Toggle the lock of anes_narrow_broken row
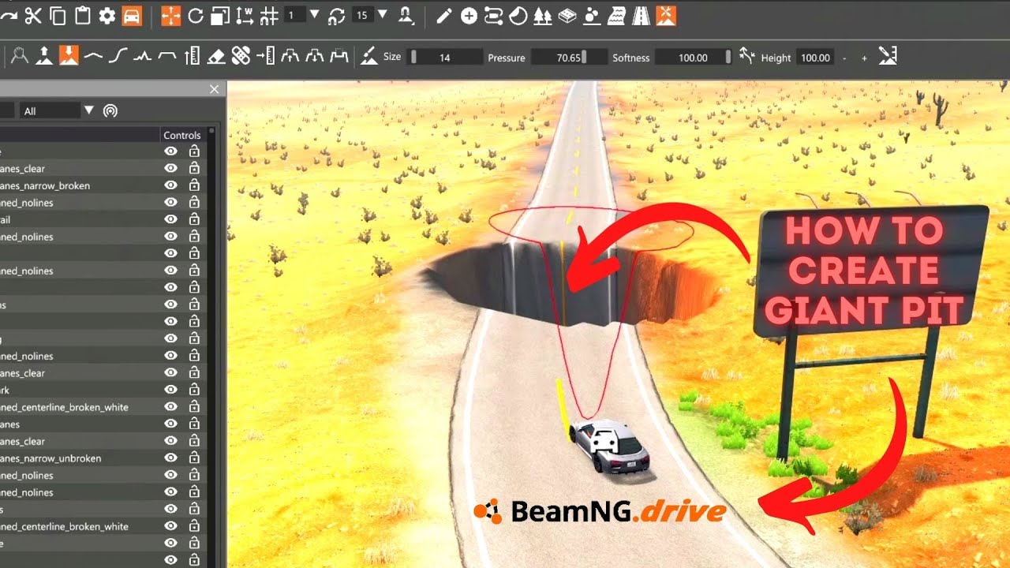1010x568 pixels. tap(194, 185)
